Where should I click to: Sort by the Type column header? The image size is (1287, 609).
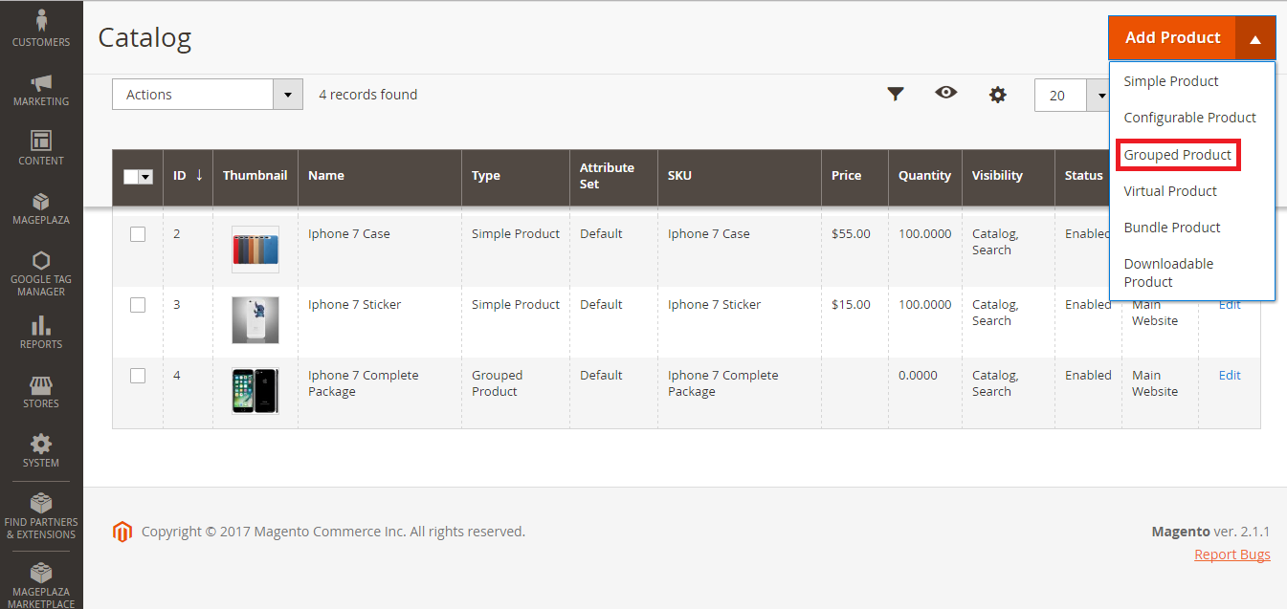click(x=516, y=177)
